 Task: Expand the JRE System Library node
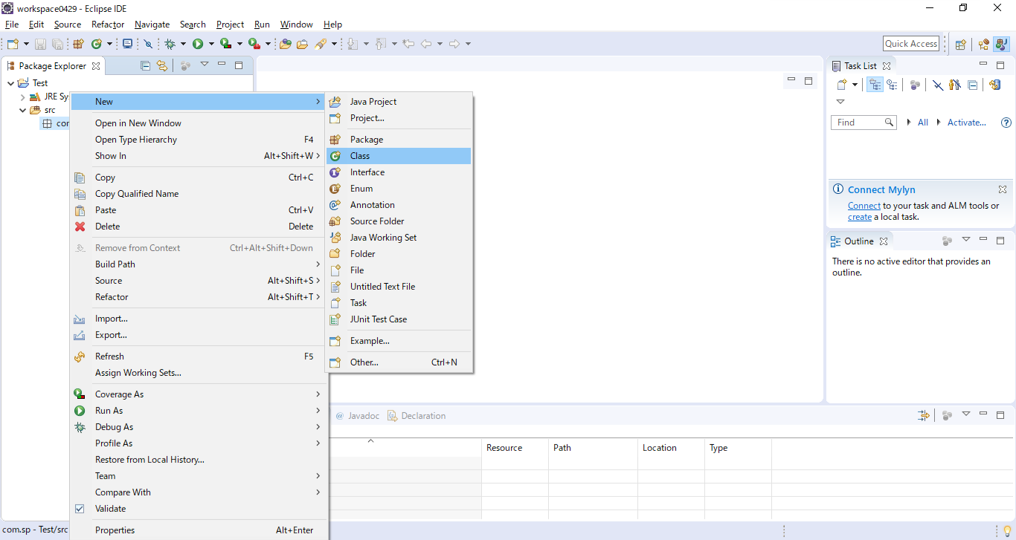point(22,97)
